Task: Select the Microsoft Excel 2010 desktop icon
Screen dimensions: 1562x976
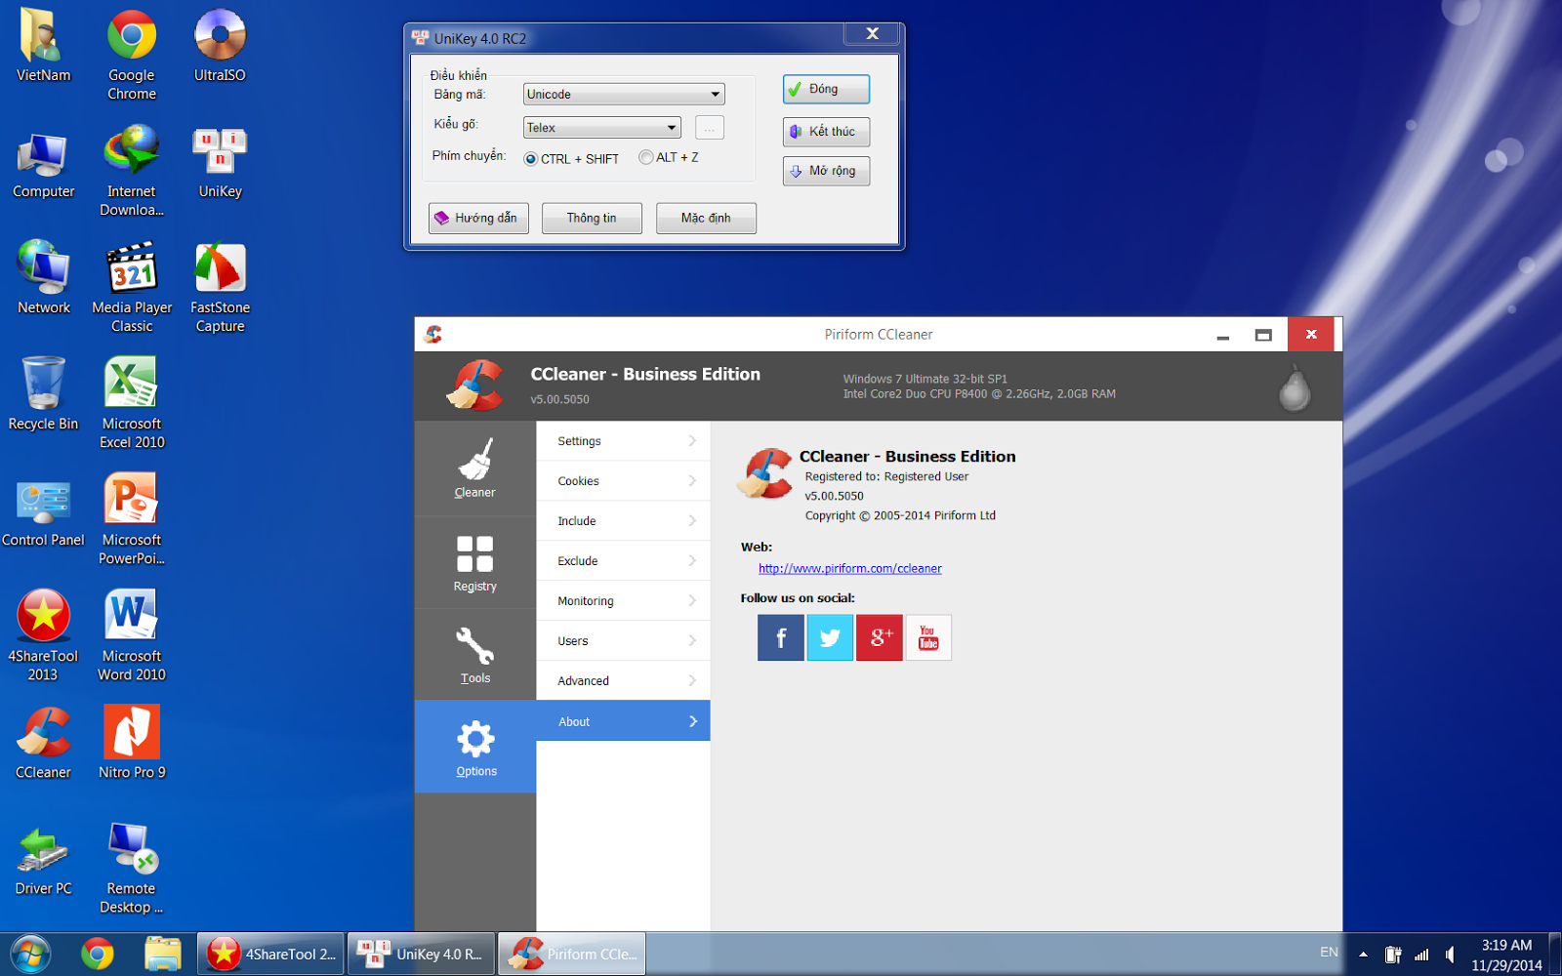Action: tap(132, 403)
